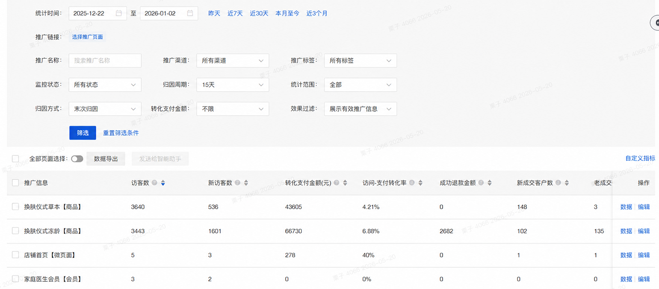Viewport: 659px width, 289px height.
Task: Click the blue 筛选 button
Action: pos(83,133)
